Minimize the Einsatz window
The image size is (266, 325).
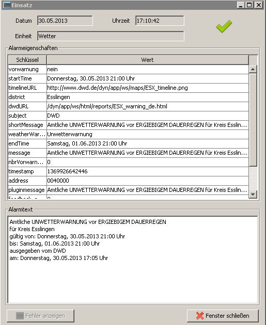(x=241, y=5)
